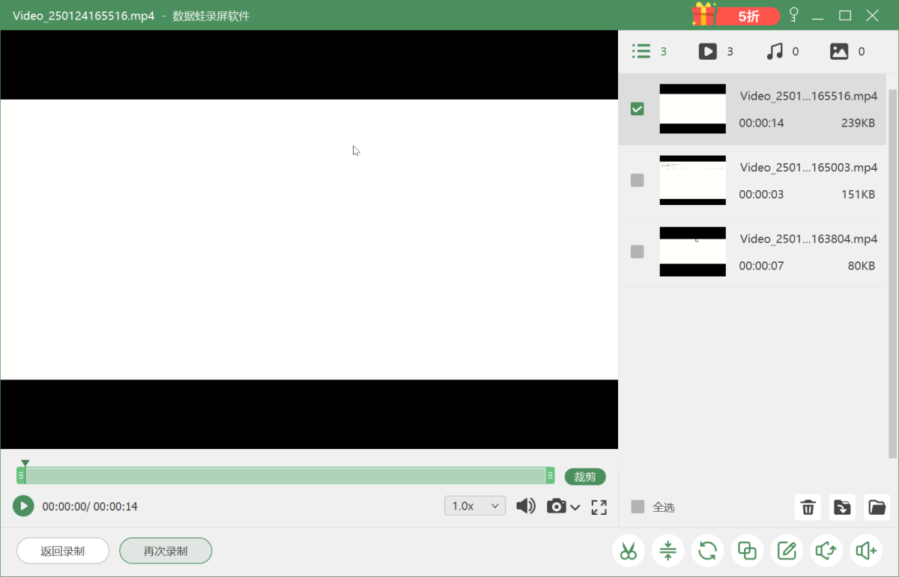Click the convert format circular-arrows icon

[x=708, y=552]
